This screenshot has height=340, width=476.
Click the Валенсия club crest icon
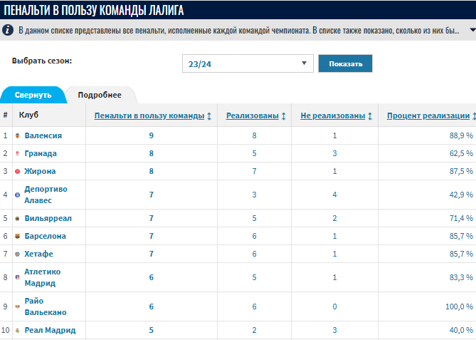(17, 135)
